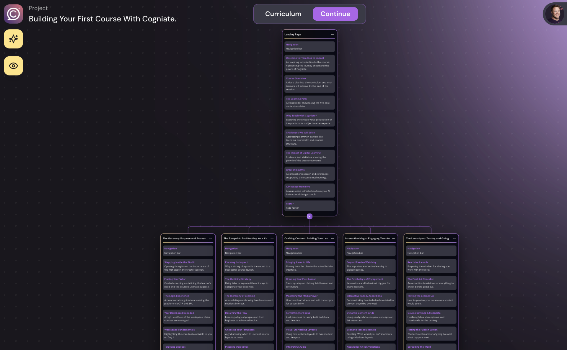Select The Hierarchy of Learning section
Screen dimensions: 567x350
pos(249,300)
